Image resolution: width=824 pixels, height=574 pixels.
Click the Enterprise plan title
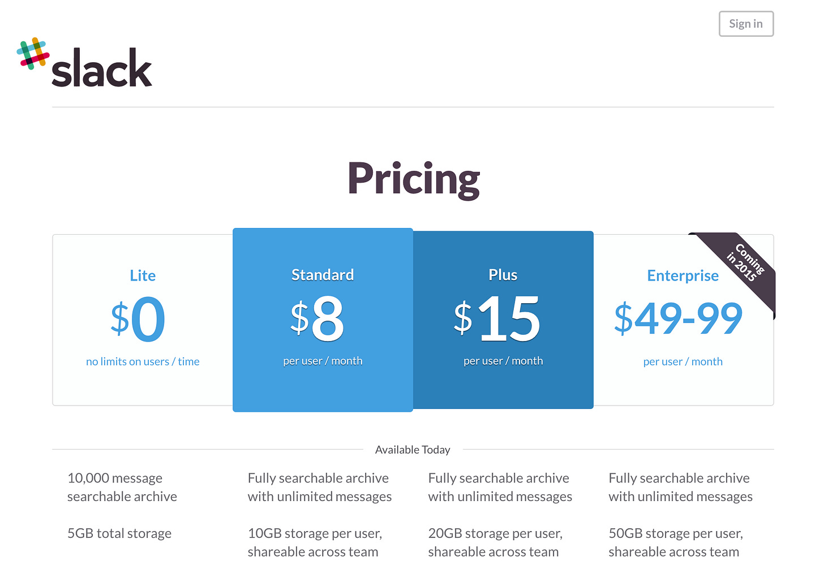pyautogui.click(x=683, y=275)
